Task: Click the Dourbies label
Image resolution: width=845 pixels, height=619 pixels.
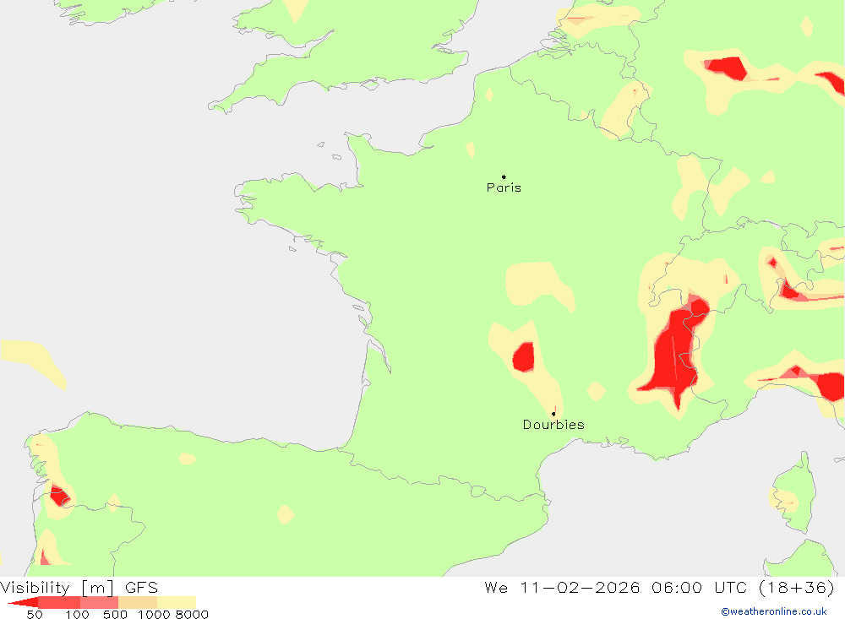Action: 553,425
